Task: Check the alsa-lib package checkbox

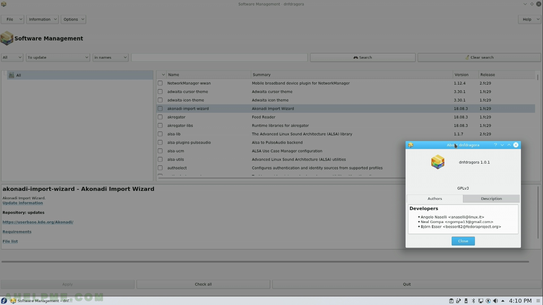Action: coord(160,134)
